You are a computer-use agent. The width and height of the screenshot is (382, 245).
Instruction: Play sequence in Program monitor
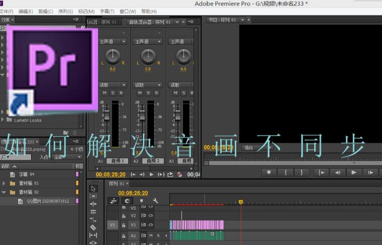click(354, 172)
